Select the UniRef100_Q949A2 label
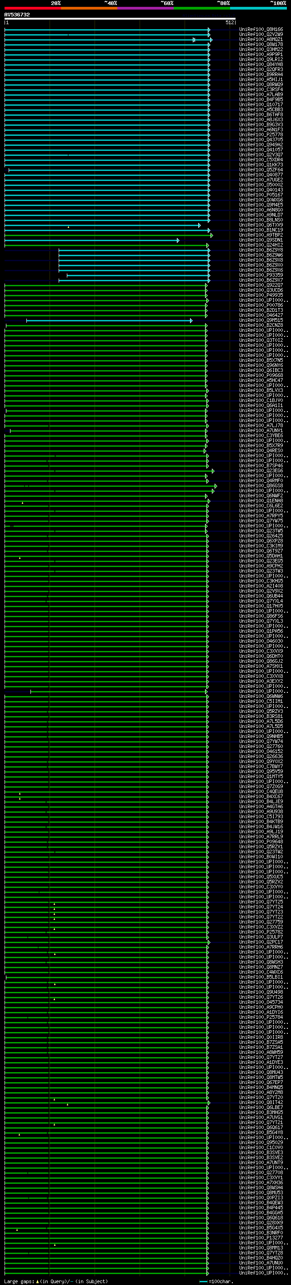The height and width of the screenshot is (1285, 291). coord(261,144)
